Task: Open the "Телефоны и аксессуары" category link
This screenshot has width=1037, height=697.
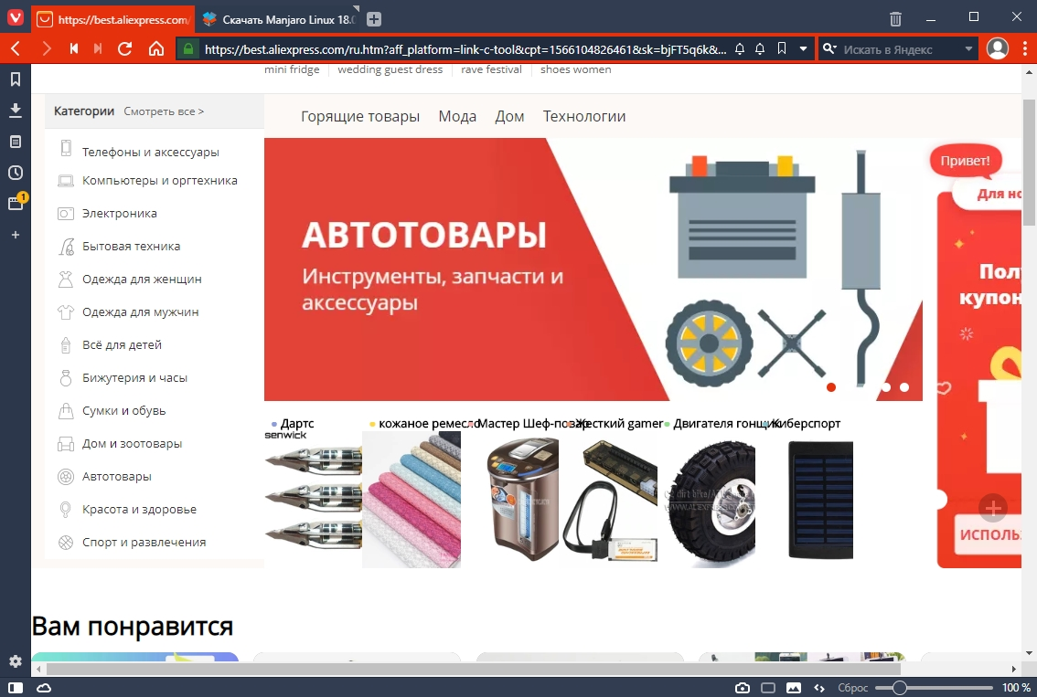Action: [x=151, y=152]
